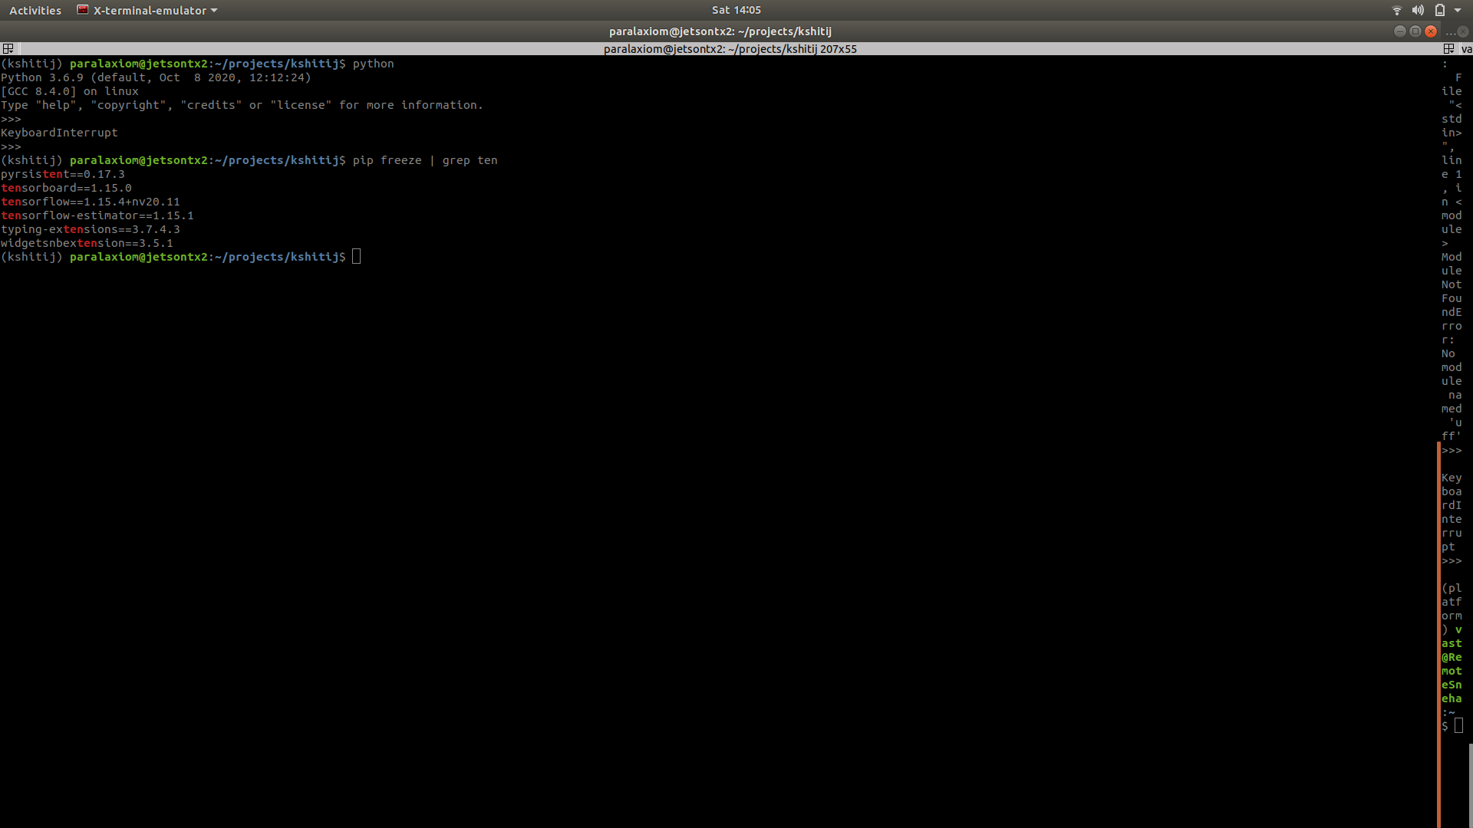Click the tensorboard==1.15.0 line
Viewport: 1473px width, 828px height.
point(66,188)
